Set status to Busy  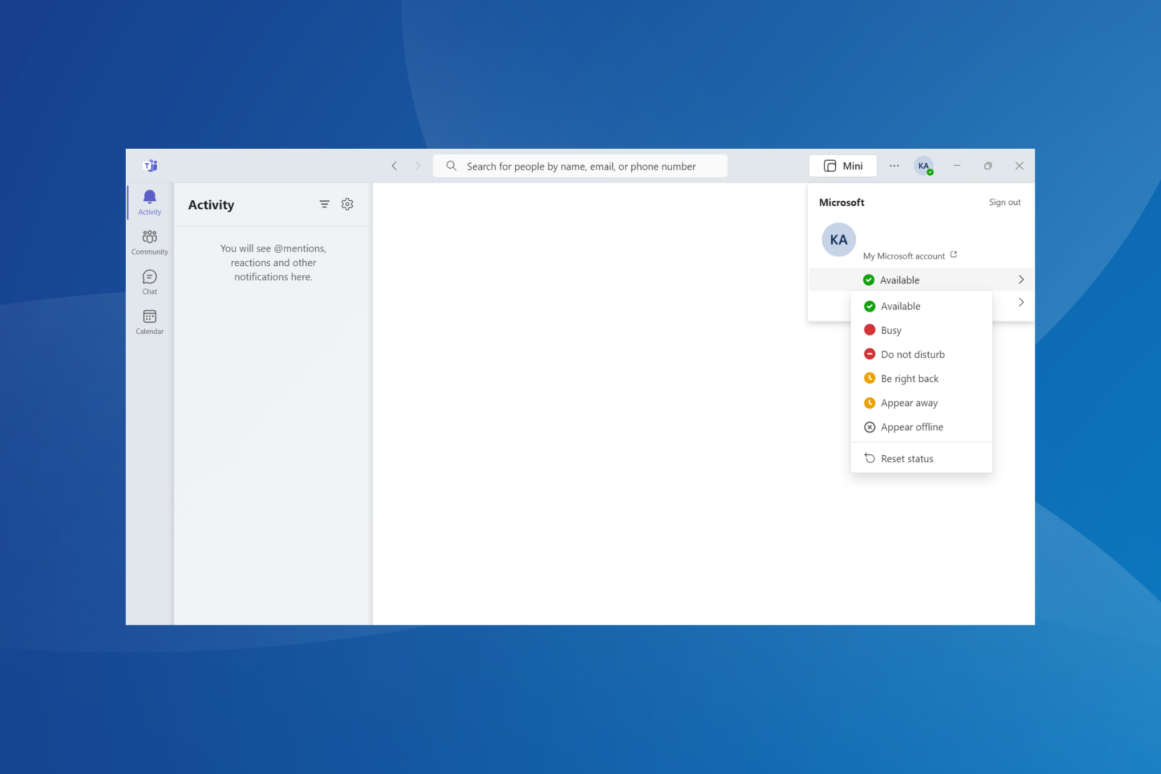[921, 330]
